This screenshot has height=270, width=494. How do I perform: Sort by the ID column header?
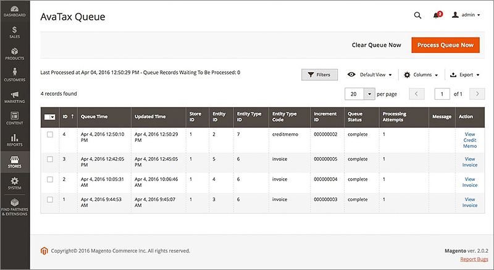68,117
